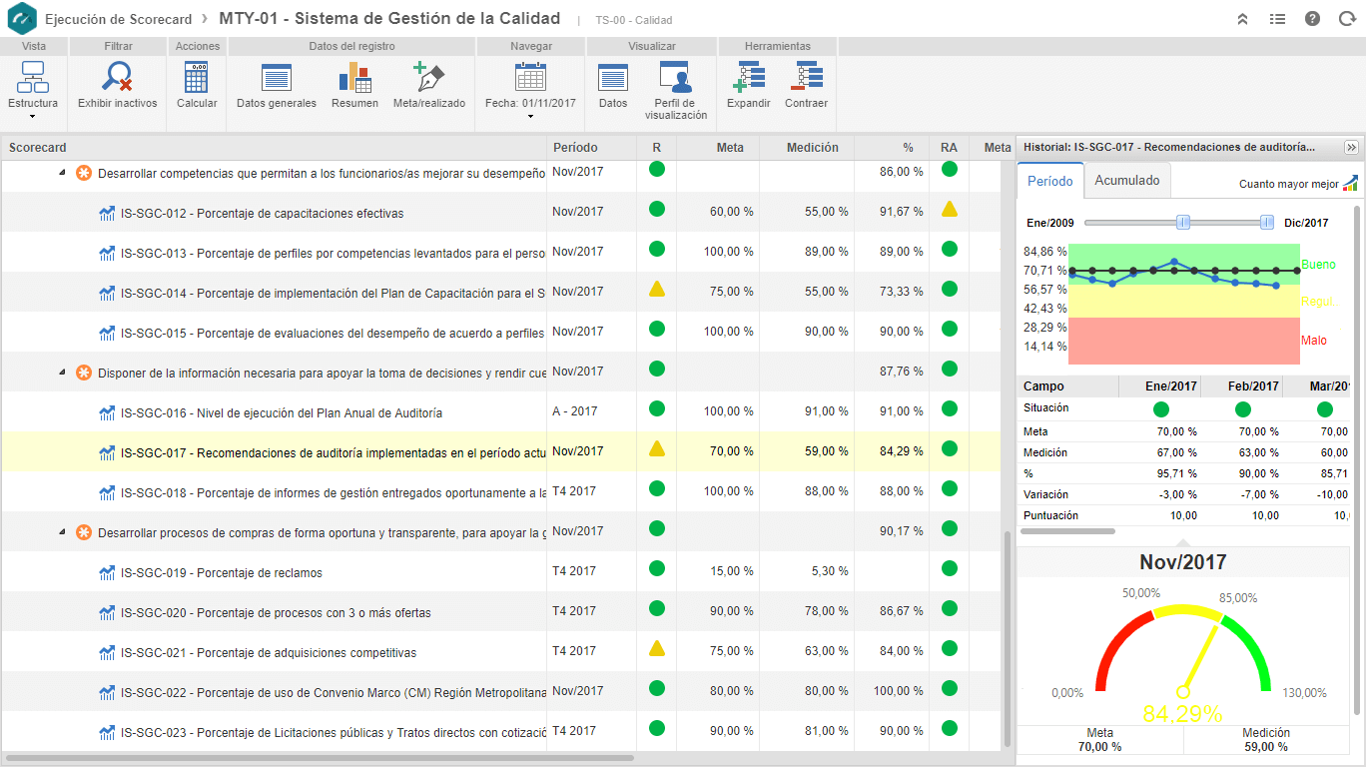Click Ejecución de Scorecard breadcrumb

click(119, 19)
